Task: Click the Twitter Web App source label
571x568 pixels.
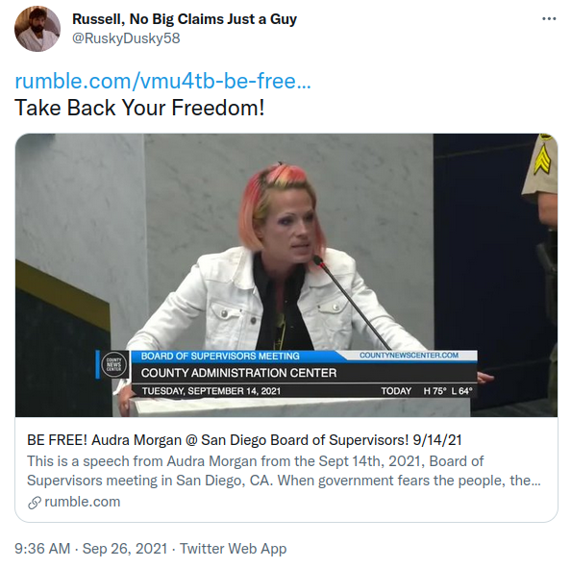Action: point(233,548)
